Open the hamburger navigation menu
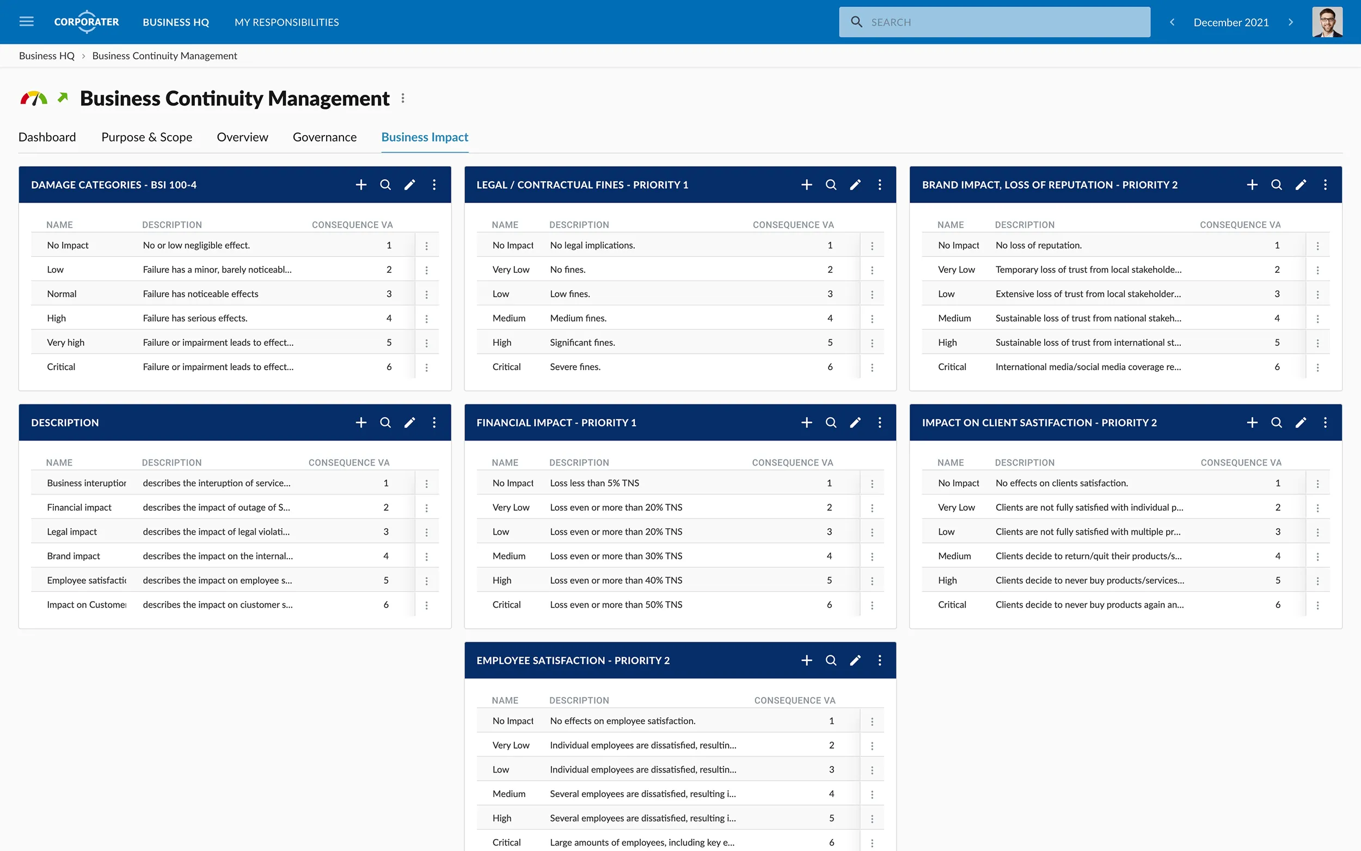 (27, 22)
